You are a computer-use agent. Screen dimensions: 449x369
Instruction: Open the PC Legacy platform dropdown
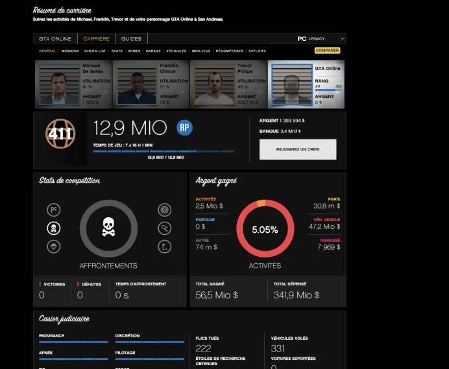pyautogui.click(x=321, y=39)
